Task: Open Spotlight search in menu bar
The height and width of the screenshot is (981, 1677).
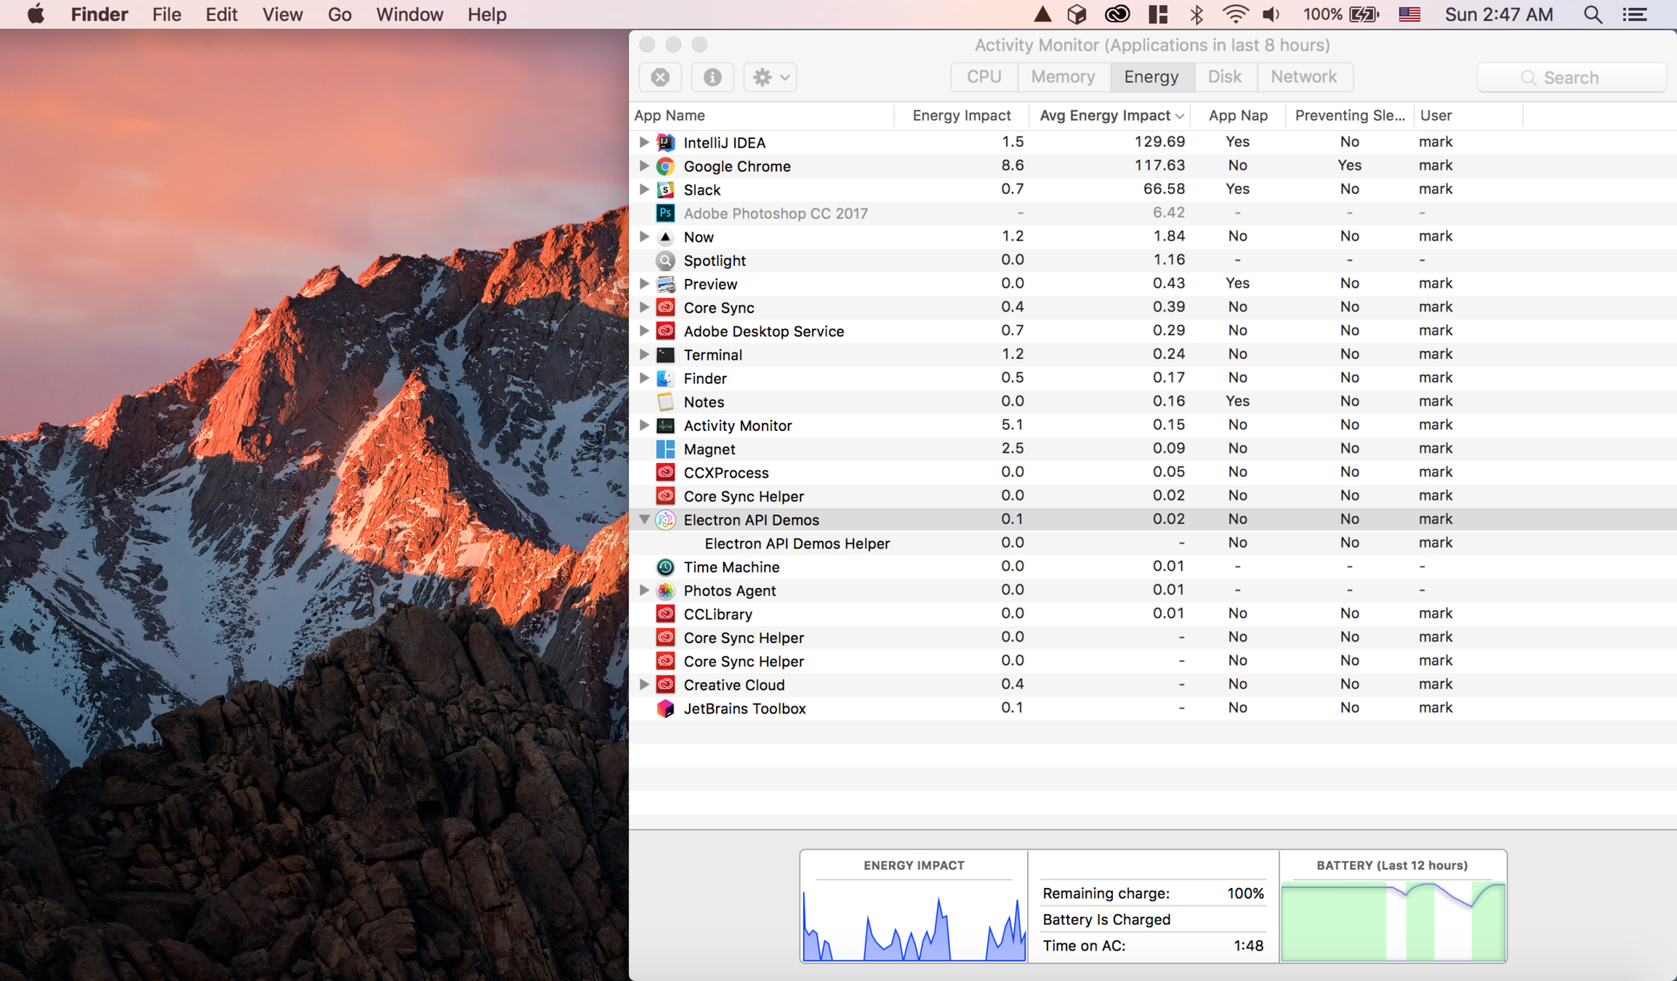Action: 1592,15
